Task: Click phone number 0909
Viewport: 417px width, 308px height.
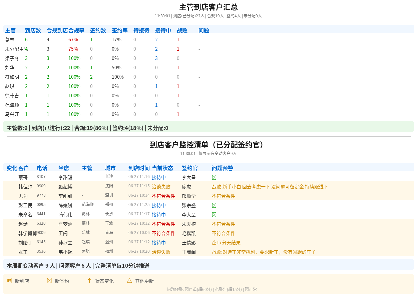Action: pyautogui.click(x=41, y=186)
